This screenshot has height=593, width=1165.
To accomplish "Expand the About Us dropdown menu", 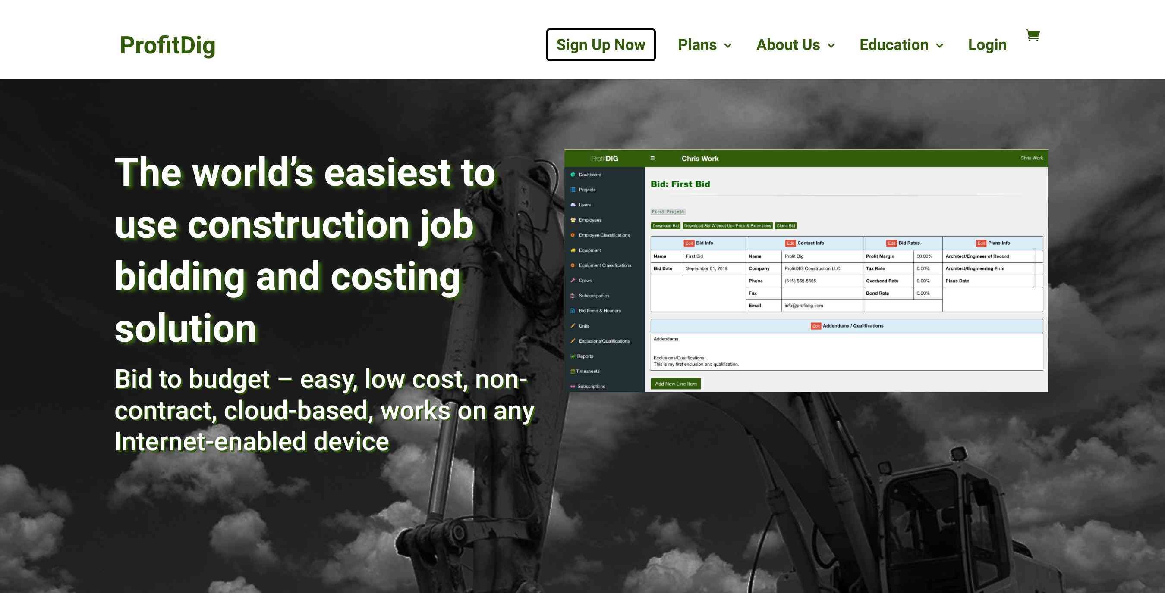I will [x=796, y=45].
